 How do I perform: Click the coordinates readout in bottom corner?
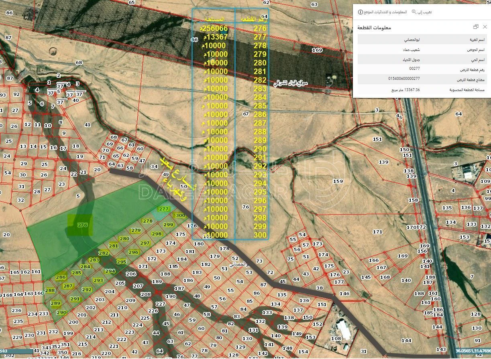click(x=473, y=351)
